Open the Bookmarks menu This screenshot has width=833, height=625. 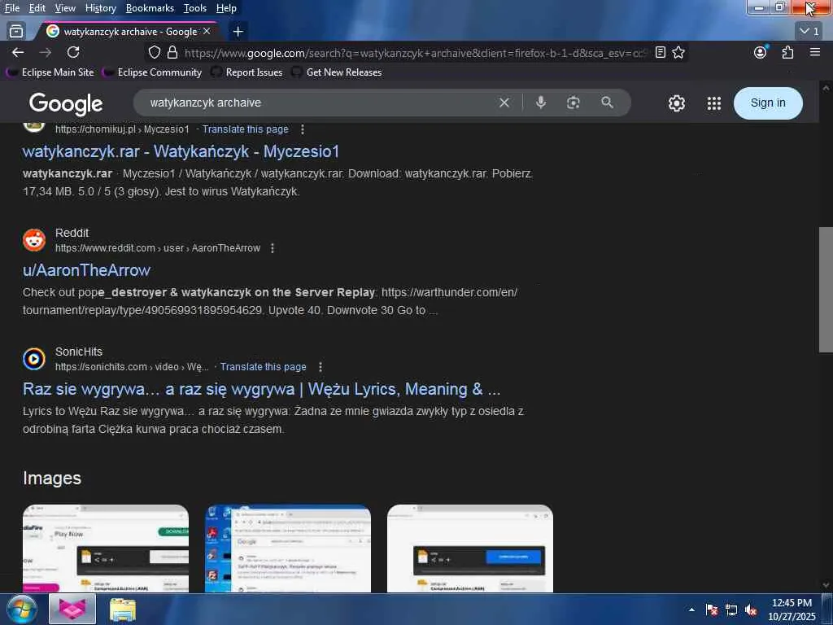[x=150, y=8]
